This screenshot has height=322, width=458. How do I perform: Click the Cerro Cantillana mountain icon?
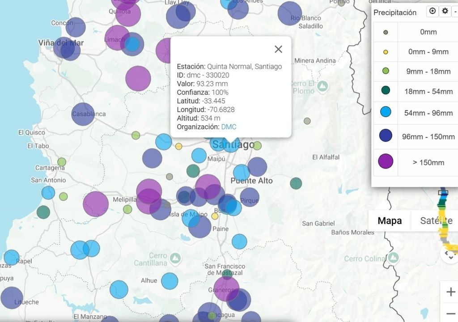tap(175, 258)
